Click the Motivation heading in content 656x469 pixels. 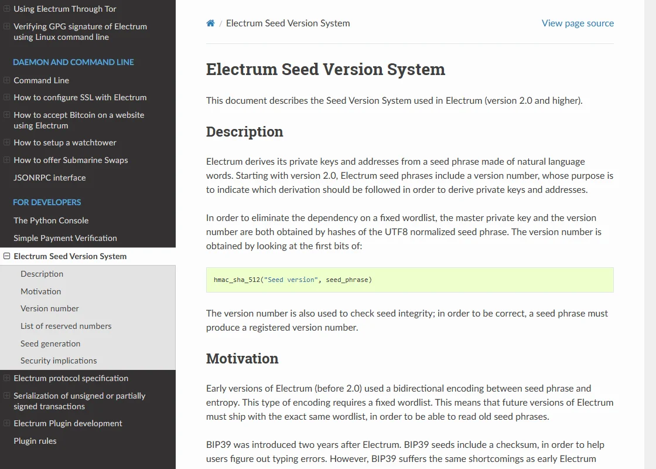[x=242, y=358]
